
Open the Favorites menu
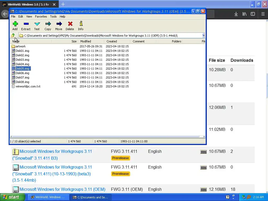click(41, 16)
